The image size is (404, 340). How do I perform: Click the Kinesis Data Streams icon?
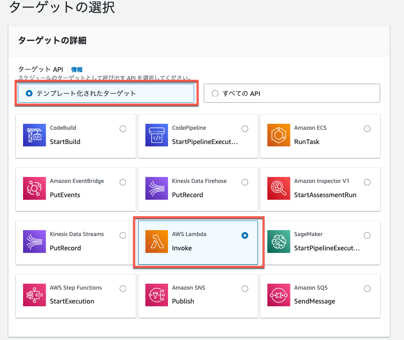click(34, 240)
